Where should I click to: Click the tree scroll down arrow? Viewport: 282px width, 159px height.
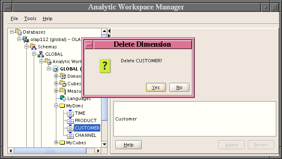104,144
